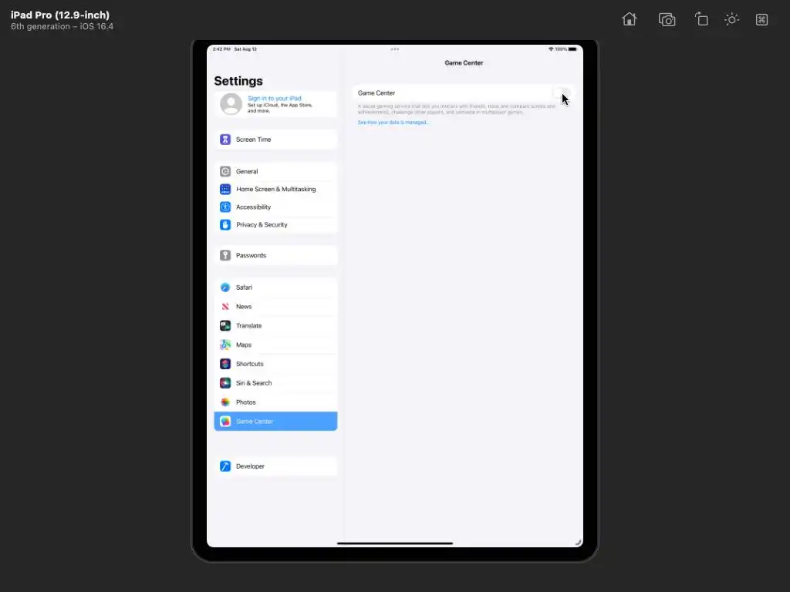790x592 pixels.
Task: Click the Developer hammer icon
Action: [225, 466]
